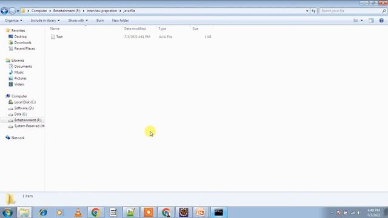The height and width of the screenshot is (218, 388).
Task: Click the 1 KB size cell
Action: pos(207,37)
